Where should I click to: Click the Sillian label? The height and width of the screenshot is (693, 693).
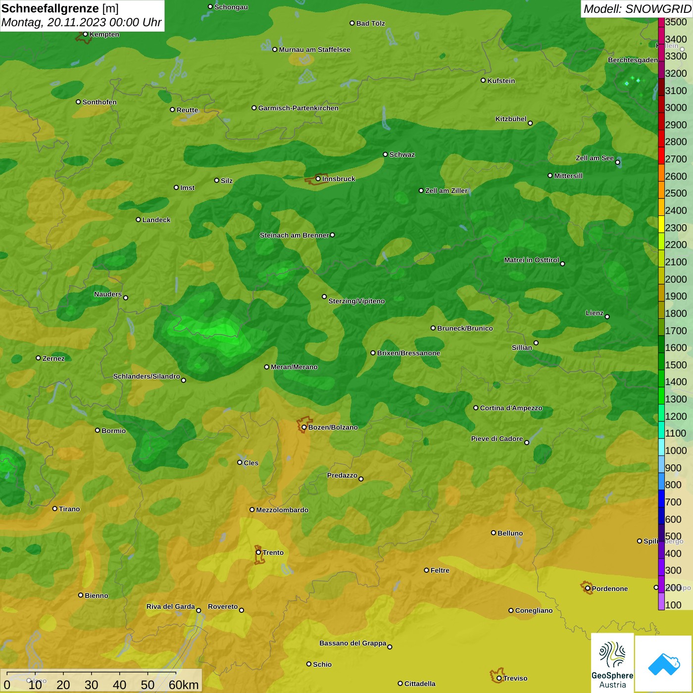pos(522,347)
